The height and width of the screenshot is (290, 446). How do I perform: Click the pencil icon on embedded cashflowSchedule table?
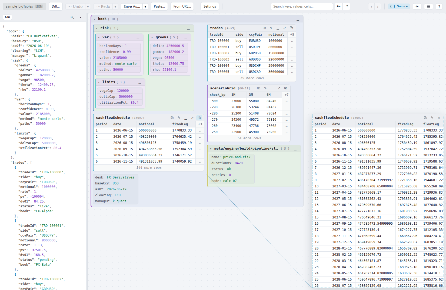click(x=179, y=118)
